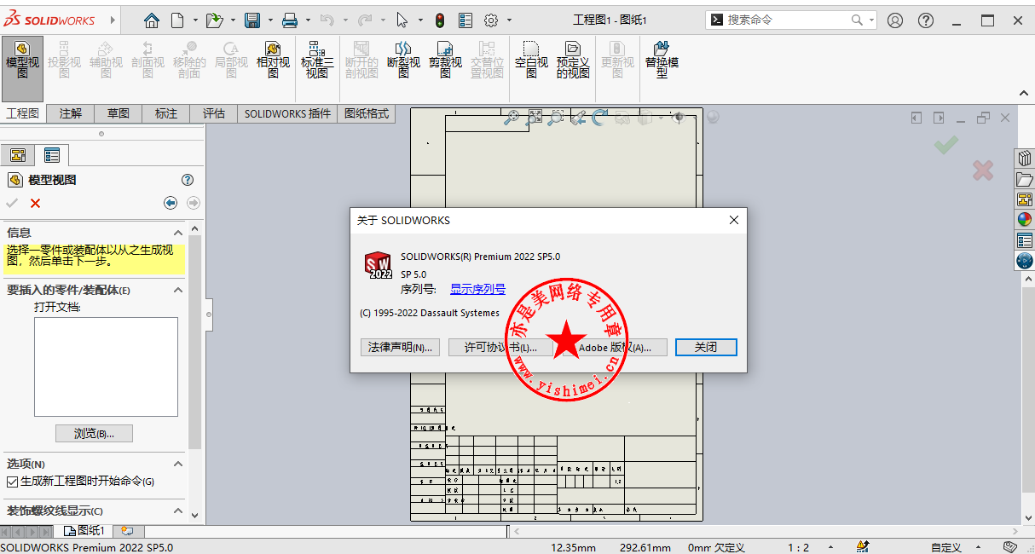1035x554 pixels.
Task: Switch to 评估 tab
Action: (x=214, y=113)
